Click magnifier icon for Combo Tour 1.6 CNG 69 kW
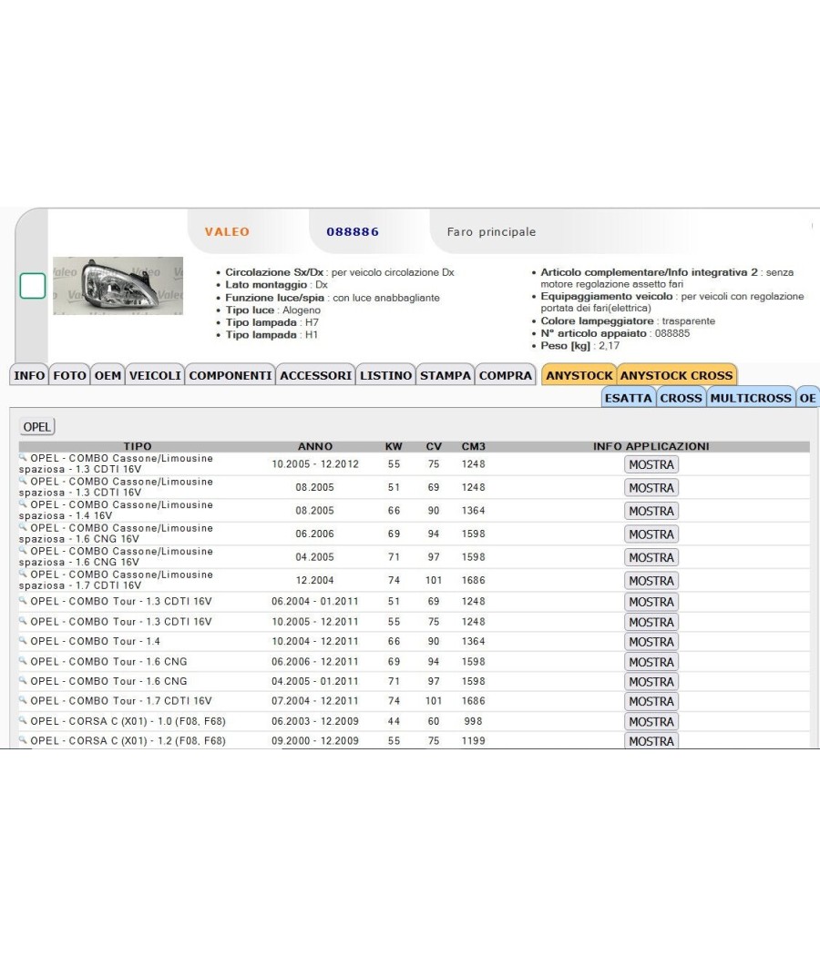Screen dimensions: 820x956 (x=23, y=660)
